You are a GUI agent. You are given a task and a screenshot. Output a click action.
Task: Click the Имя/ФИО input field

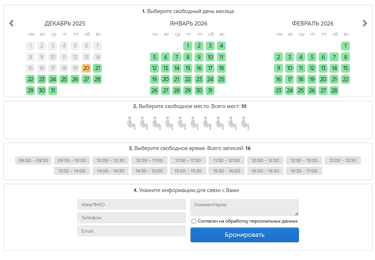click(131, 204)
